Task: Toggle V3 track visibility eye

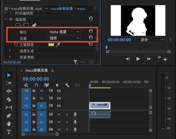Action: point(59,91)
